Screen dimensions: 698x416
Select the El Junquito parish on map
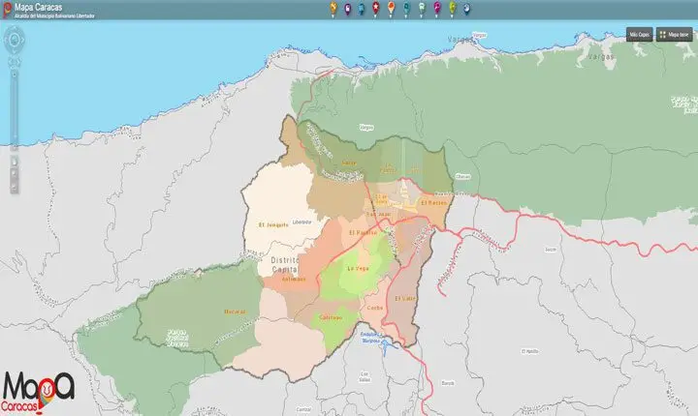(x=274, y=224)
